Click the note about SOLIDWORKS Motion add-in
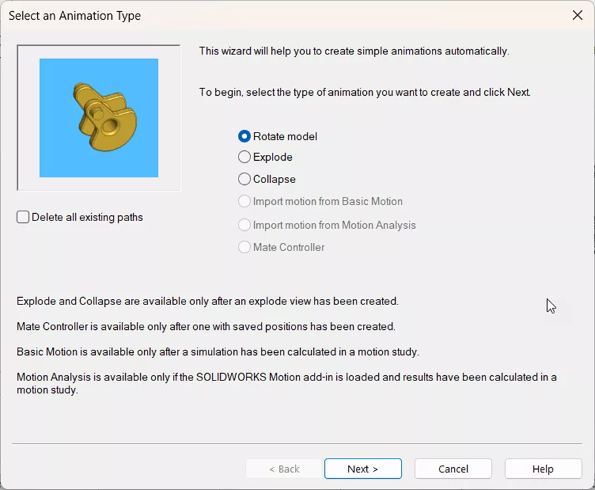The width and height of the screenshot is (595, 490). point(286,378)
